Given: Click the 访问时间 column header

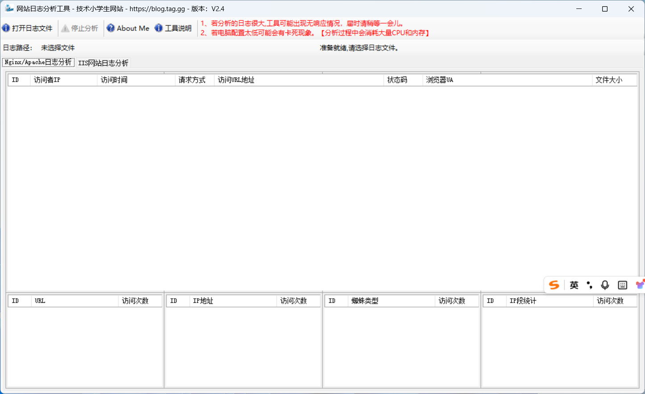Looking at the screenshot, I should pos(136,80).
